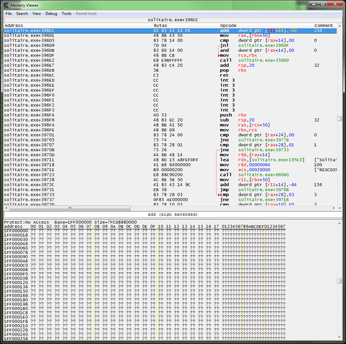The image size is (346, 344).
Task: Click the hex row address 1FF0001E0
Action: [16, 317]
